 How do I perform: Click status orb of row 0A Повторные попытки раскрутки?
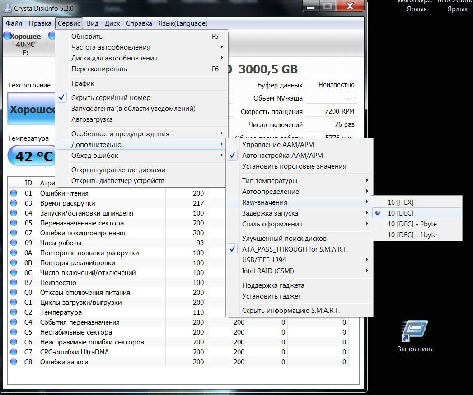[x=14, y=253]
